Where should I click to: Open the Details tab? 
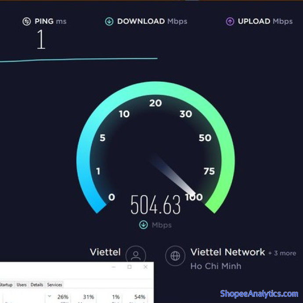click(x=37, y=285)
